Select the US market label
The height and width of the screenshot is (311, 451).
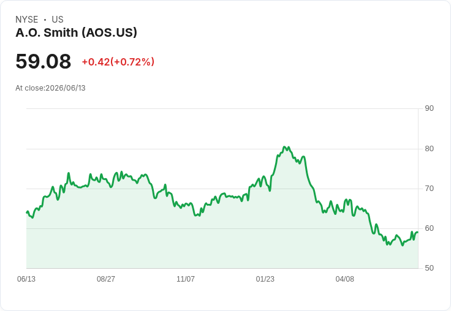coord(58,20)
